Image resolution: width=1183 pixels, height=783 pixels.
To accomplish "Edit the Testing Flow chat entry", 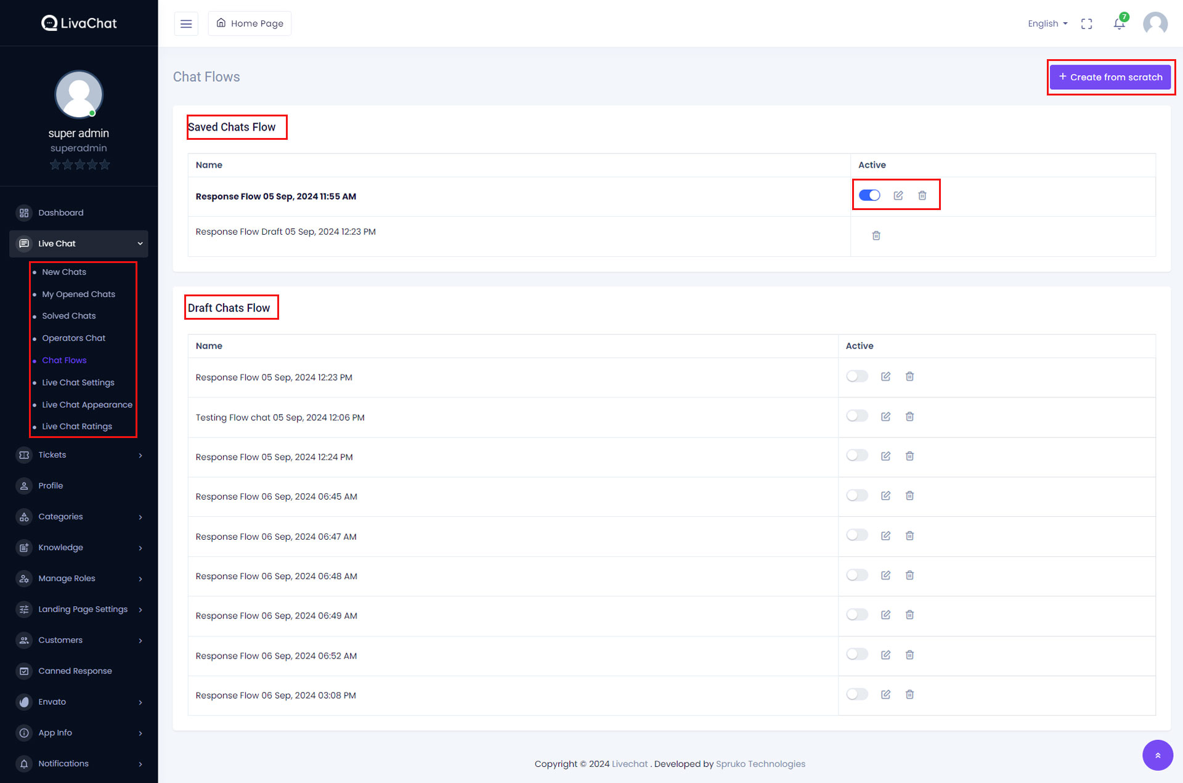I will tap(885, 416).
